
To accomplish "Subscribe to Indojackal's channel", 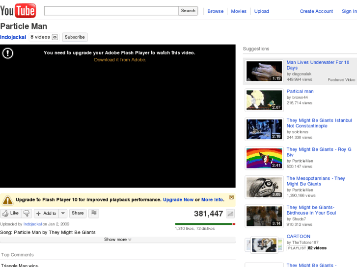I will (x=75, y=37).
